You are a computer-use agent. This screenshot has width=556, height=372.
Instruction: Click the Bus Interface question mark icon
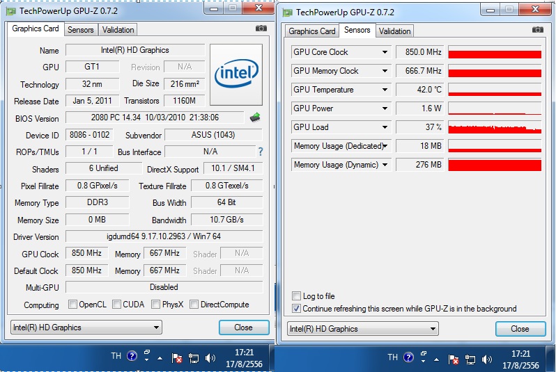(x=261, y=152)
